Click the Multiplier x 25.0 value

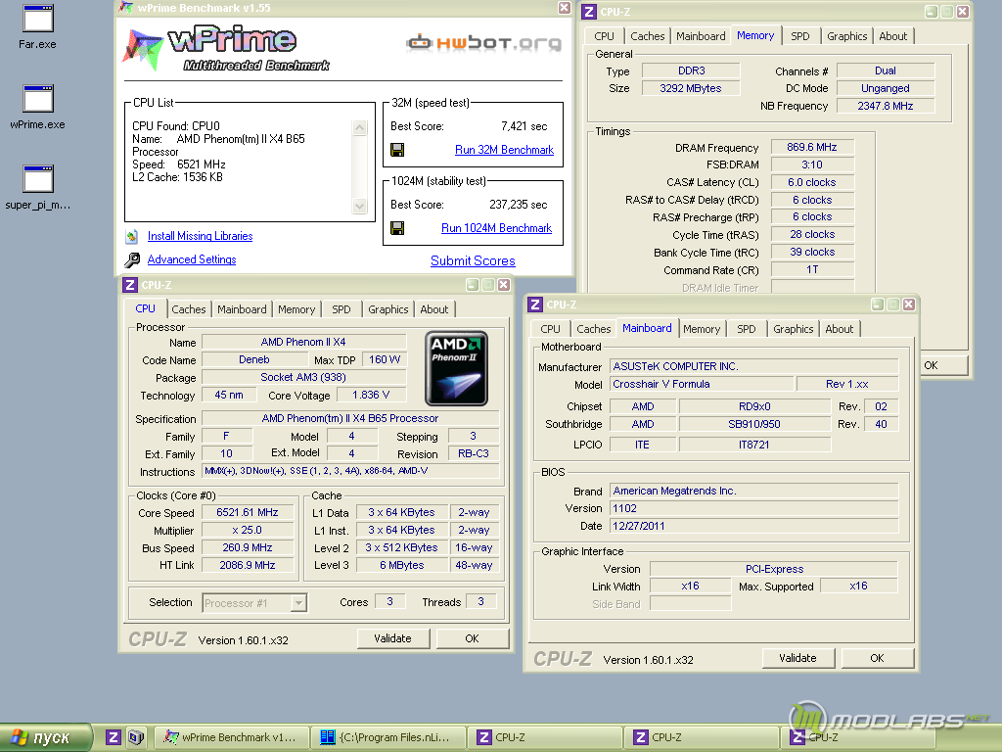click(x=248, y=530)
